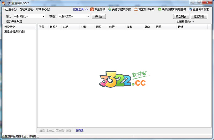Click the 总页数 link
The image size is (214, 140).
coord(80,130)
